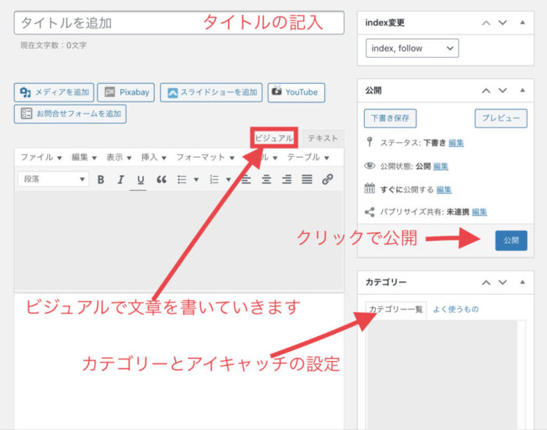Open the ファイル menu

41,157
